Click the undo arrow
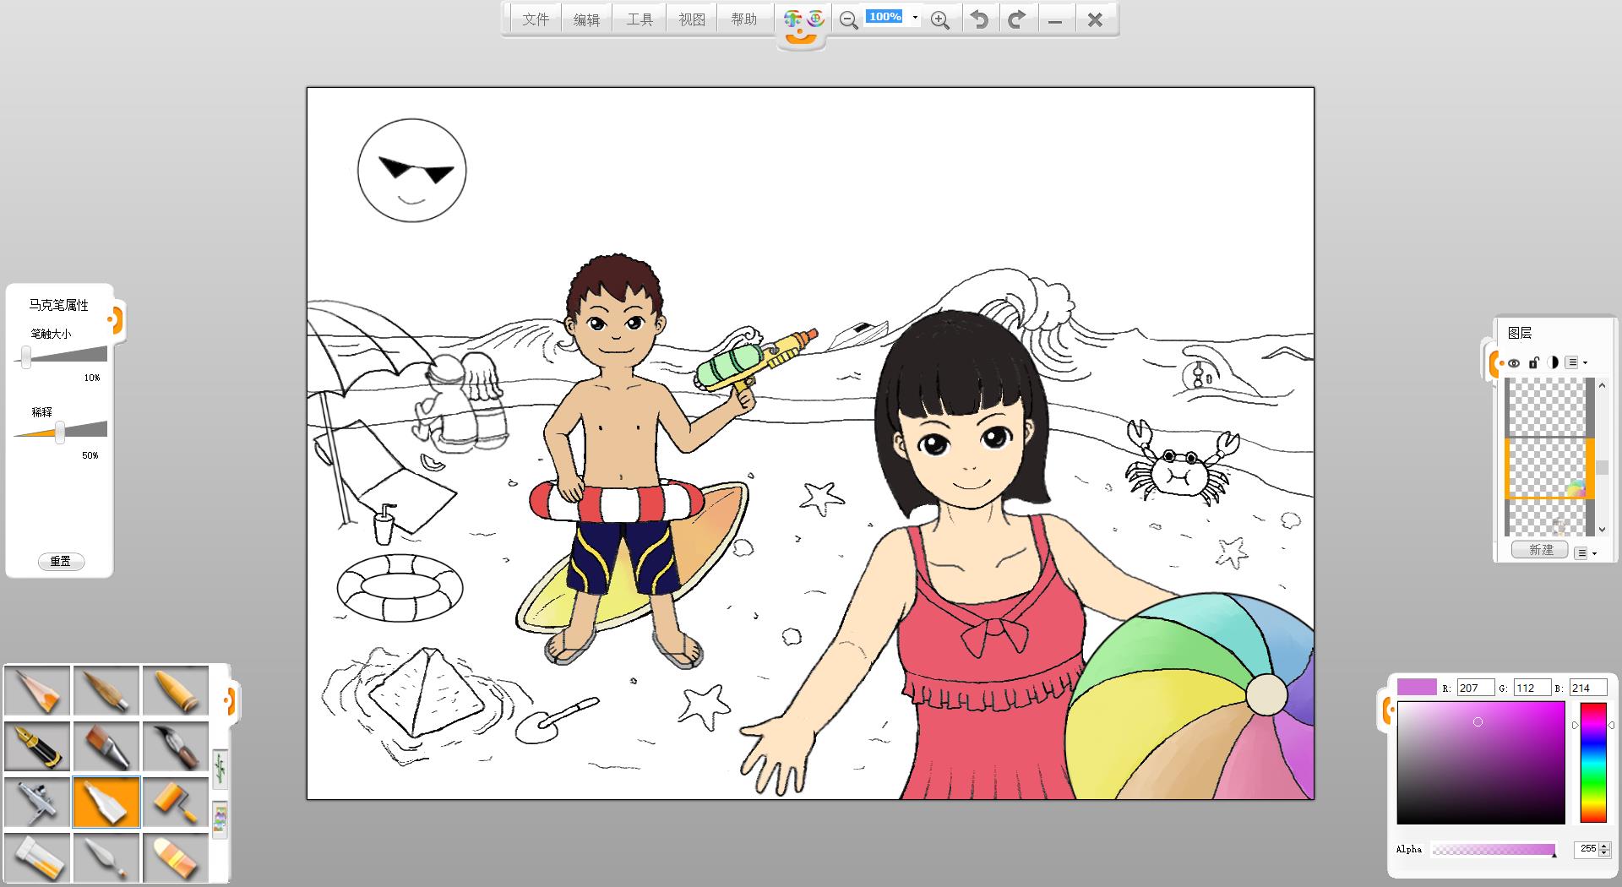Image resolution: width=1622 pixels, height=887 pixels. click(x=979, y=19)
